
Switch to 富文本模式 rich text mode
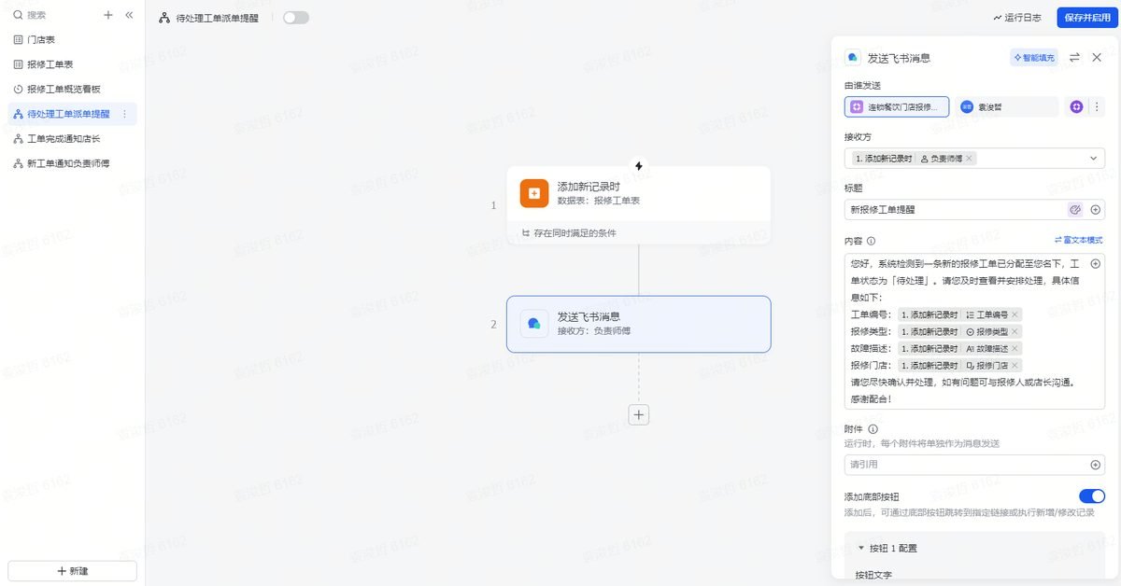click(x=1079, y=240)
